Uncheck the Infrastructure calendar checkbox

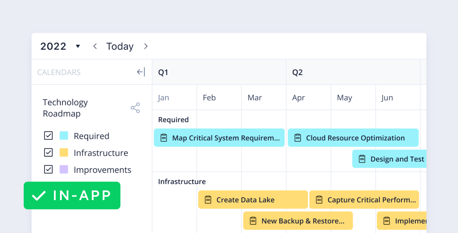click(x=48, y=152)
